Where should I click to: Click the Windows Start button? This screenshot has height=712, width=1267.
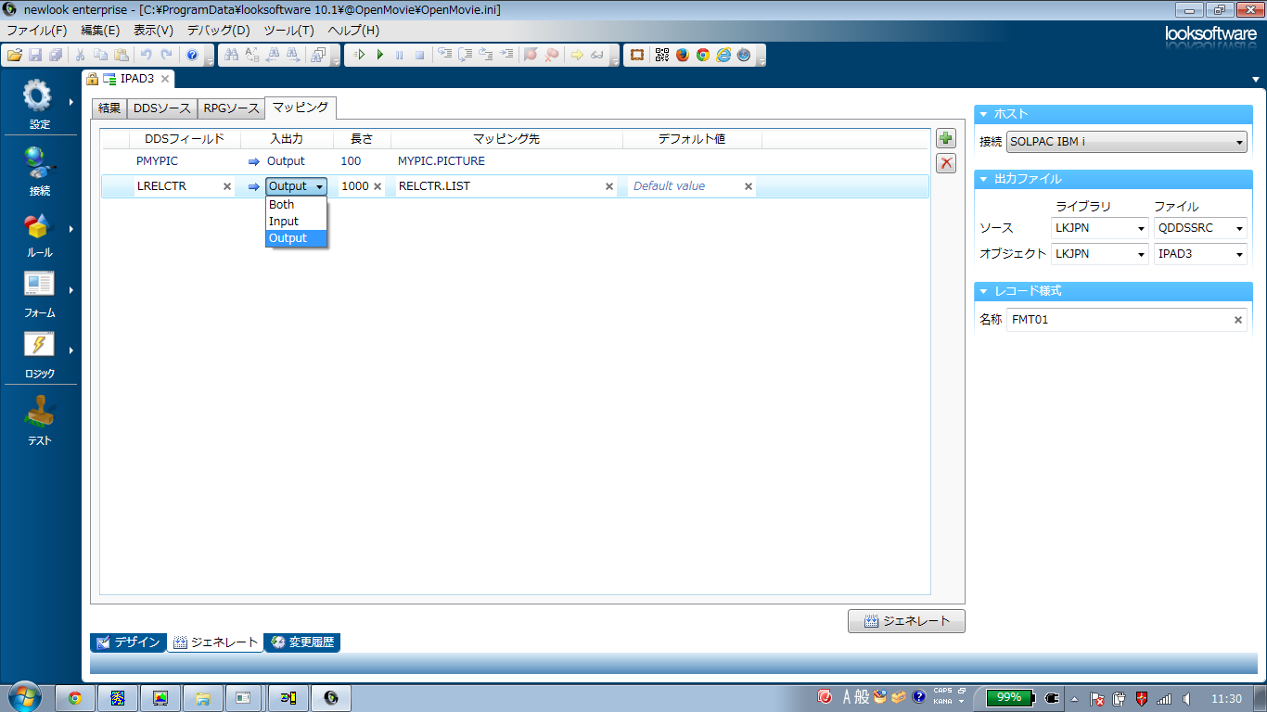tap(24, 697)
